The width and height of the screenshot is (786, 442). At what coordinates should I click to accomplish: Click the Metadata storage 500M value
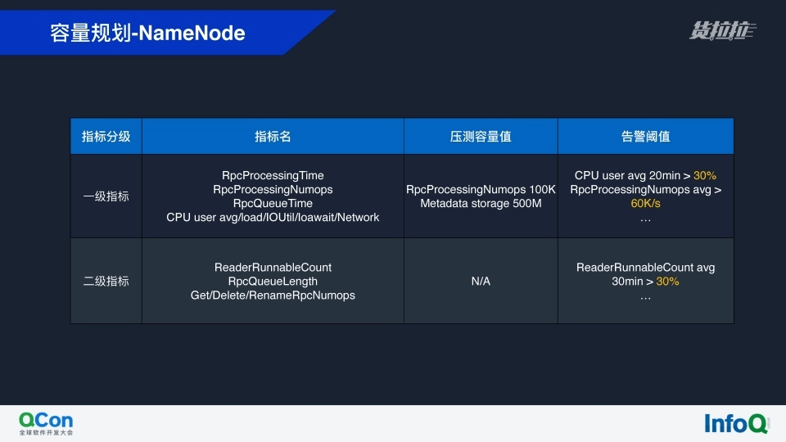click(x=481, y=204)
